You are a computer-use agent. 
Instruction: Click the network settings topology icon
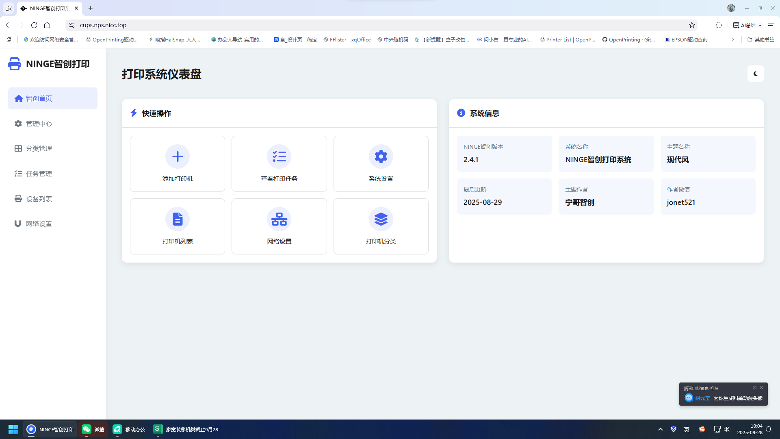[x=279, y=219]
